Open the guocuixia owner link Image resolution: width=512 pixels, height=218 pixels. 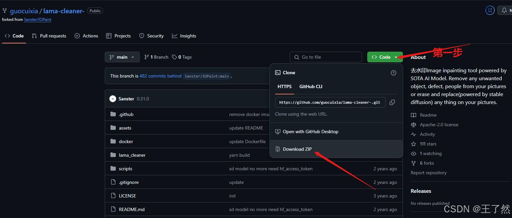pyautogui.click(x=24, y=11)
